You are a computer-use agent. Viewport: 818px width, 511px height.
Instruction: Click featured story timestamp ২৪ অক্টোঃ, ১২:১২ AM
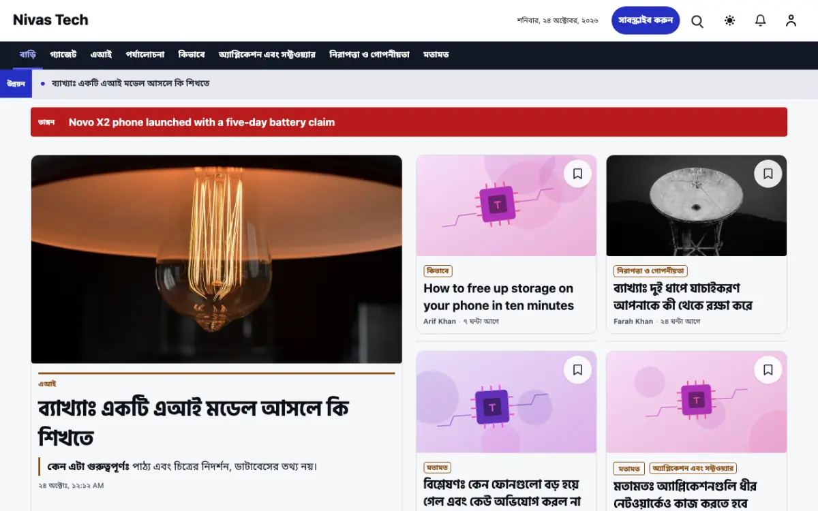[x=71, y=486]
